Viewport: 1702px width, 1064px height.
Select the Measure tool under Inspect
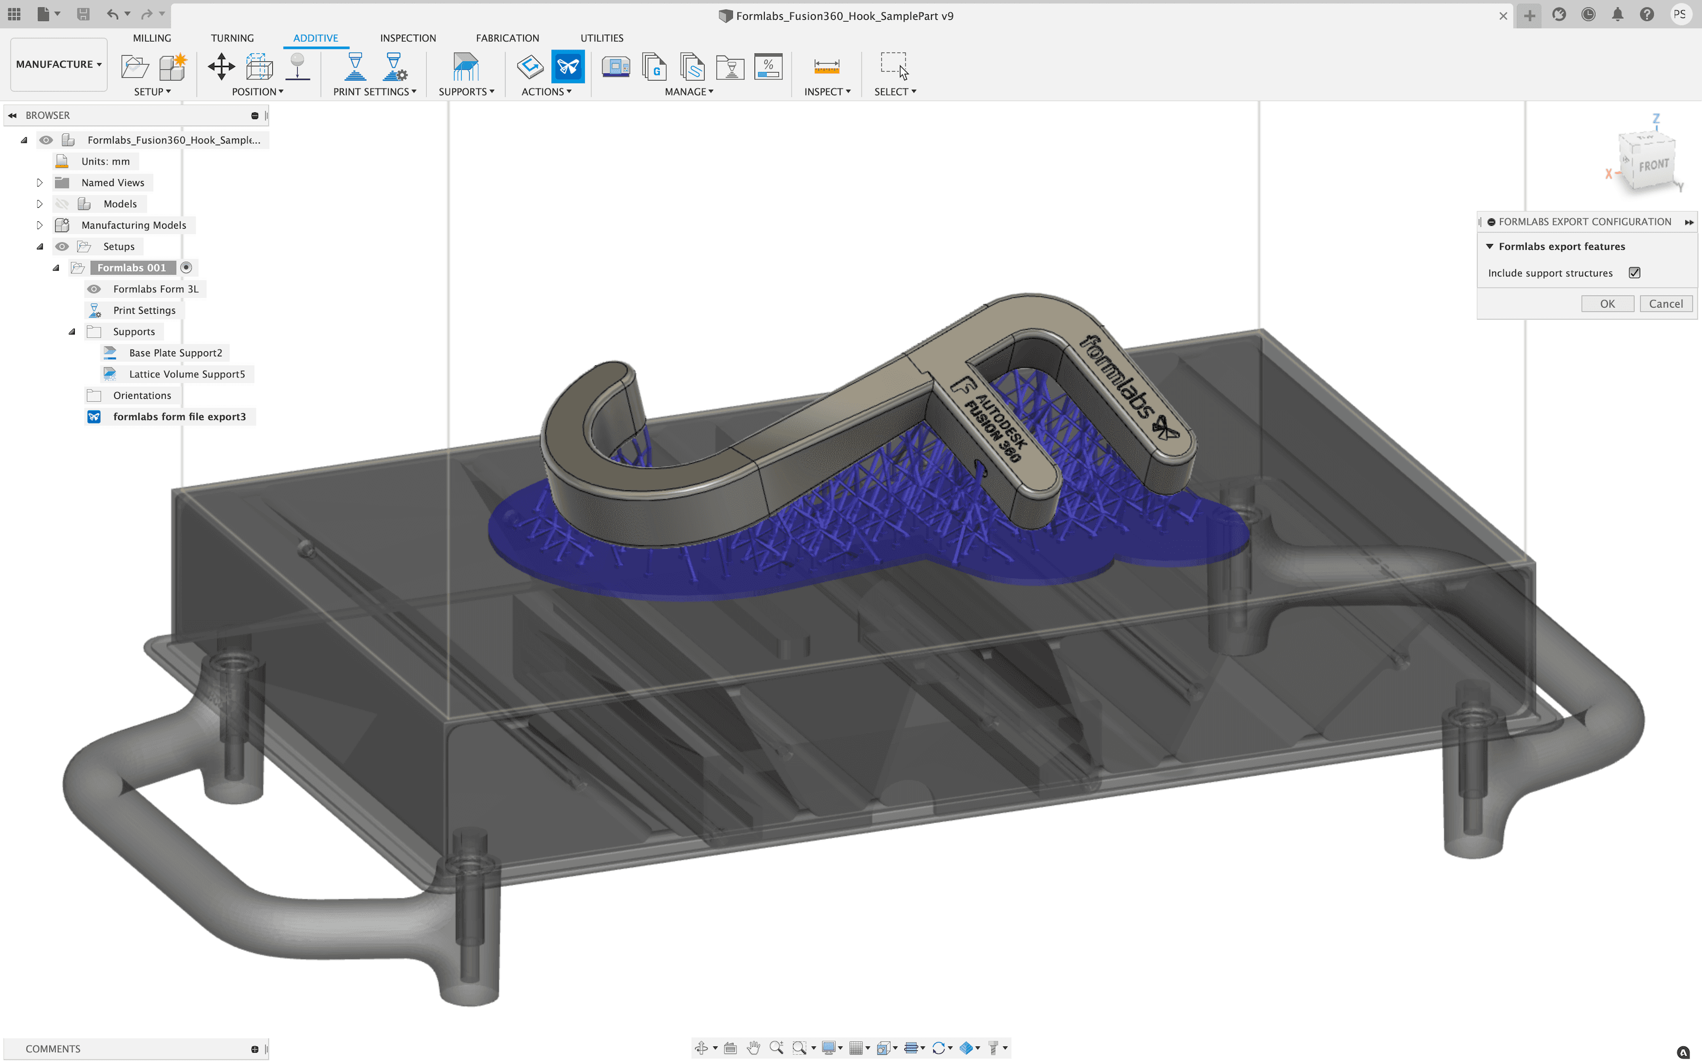827,67
